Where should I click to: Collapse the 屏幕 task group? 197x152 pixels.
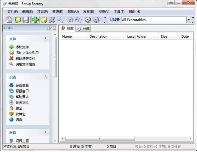point(46,132)
